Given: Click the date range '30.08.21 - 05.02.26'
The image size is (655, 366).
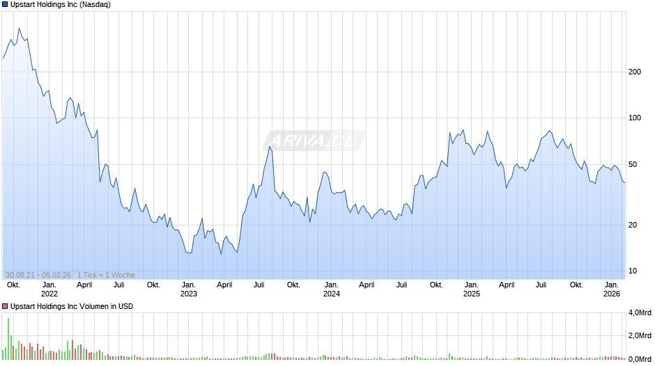Looking at the screenshot, I should (38, 275).
